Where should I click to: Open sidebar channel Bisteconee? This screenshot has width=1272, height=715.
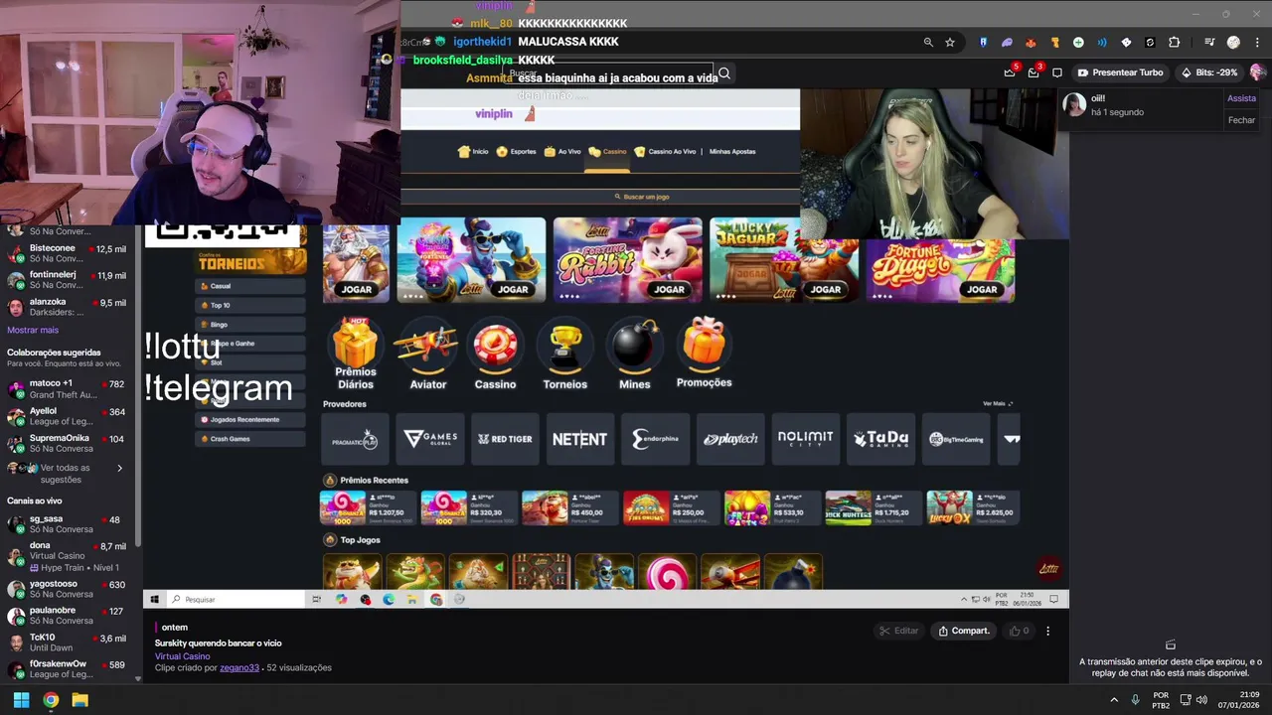68,253
